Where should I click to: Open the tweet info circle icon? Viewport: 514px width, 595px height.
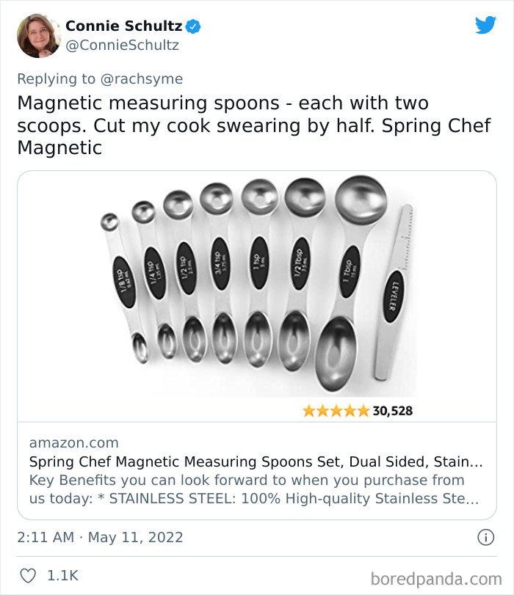tap(485, 538)
